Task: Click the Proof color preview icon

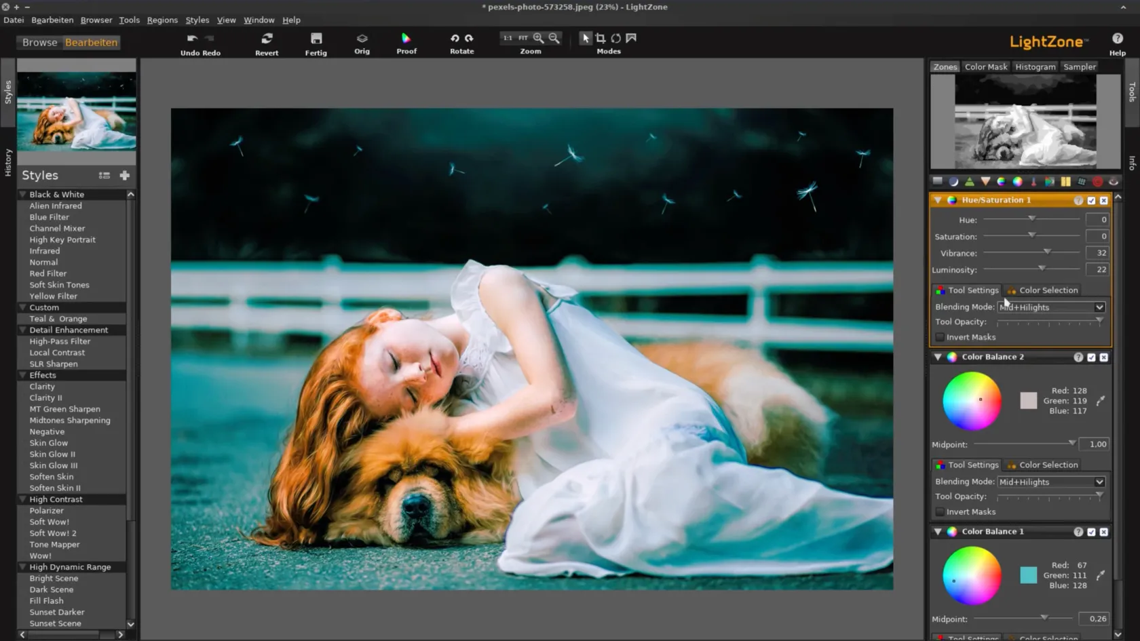Action: [406, 39]
